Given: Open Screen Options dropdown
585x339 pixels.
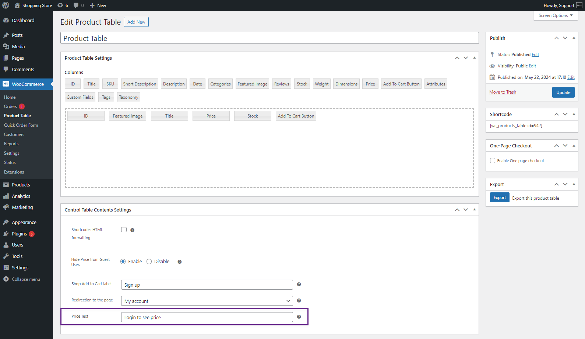Looking at the screenshot, I should click(556, 15).
